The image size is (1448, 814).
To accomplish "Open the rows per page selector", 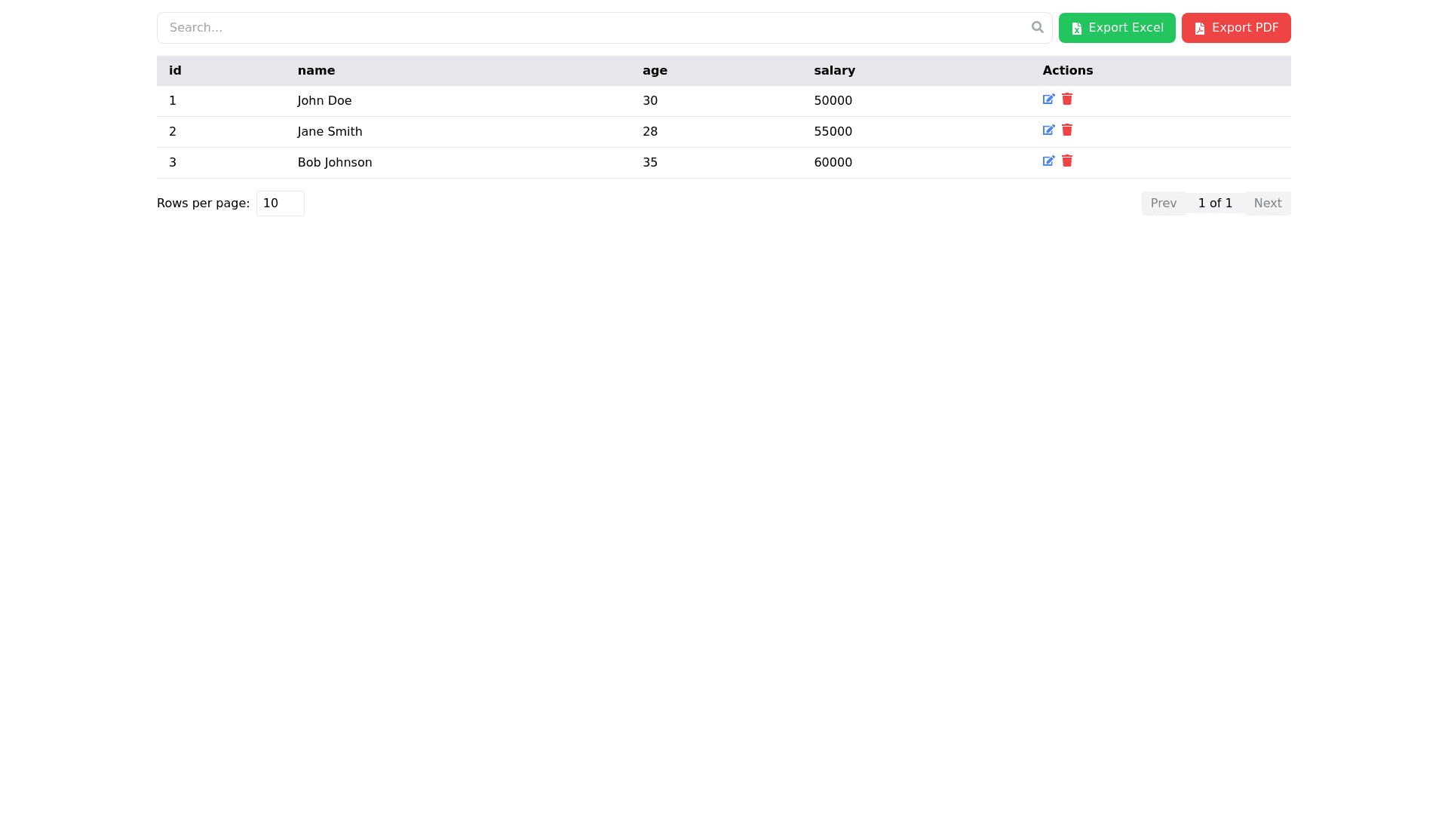I will point(280,203).
